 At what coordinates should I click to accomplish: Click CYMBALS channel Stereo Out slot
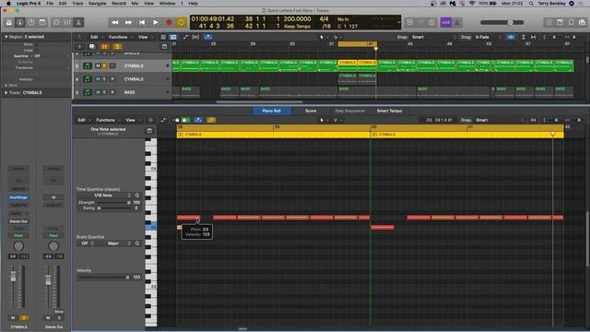(x=18, y=221)
